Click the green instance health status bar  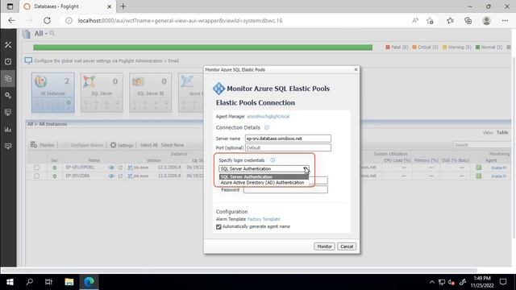202,48
